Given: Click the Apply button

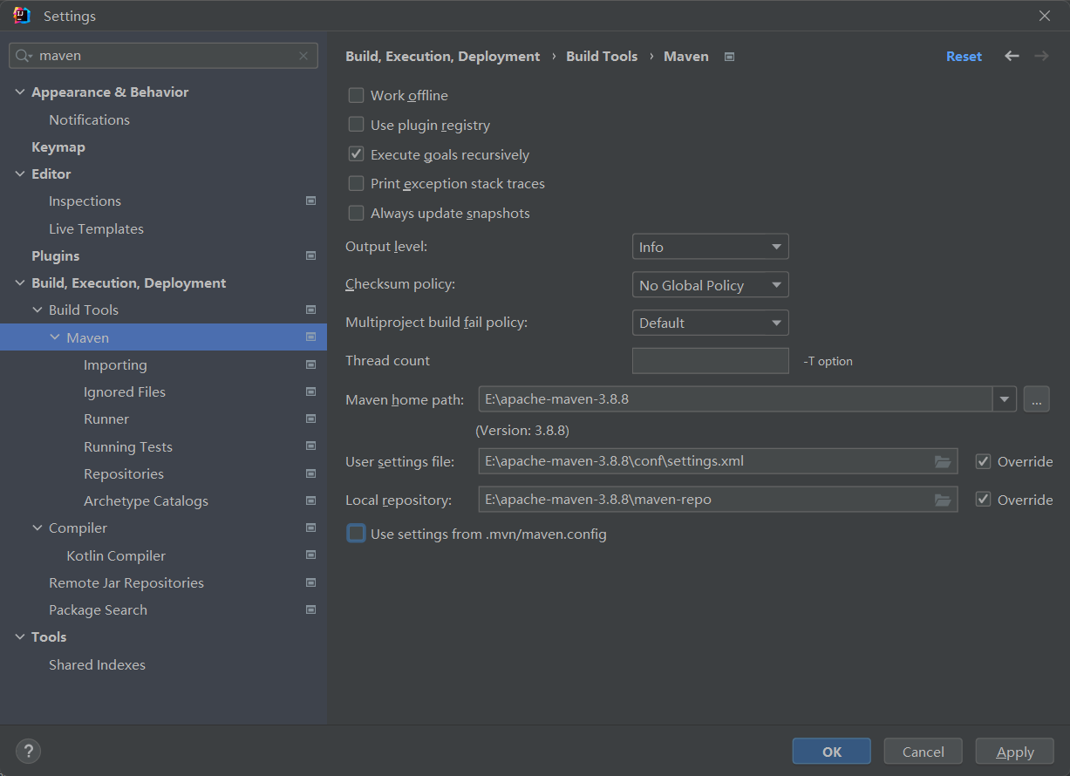Looking at the screenshot, I should tap(1014, 751).
